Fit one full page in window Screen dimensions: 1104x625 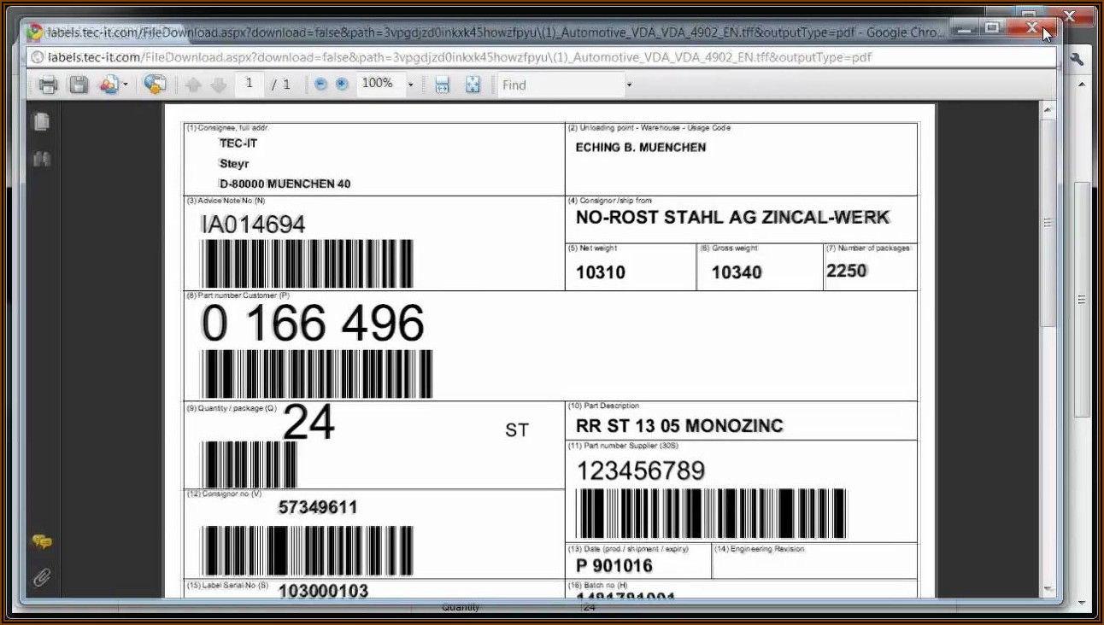pos(473,85)
